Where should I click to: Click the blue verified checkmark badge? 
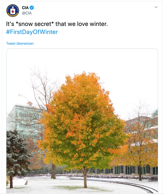pos(32,8)
